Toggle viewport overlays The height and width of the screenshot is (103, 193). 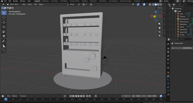(144, 5)
